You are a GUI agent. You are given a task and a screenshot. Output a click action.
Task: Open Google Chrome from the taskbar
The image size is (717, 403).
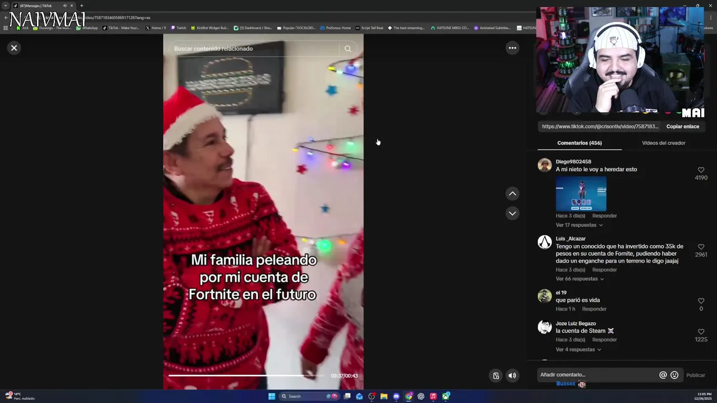[408, 396]
